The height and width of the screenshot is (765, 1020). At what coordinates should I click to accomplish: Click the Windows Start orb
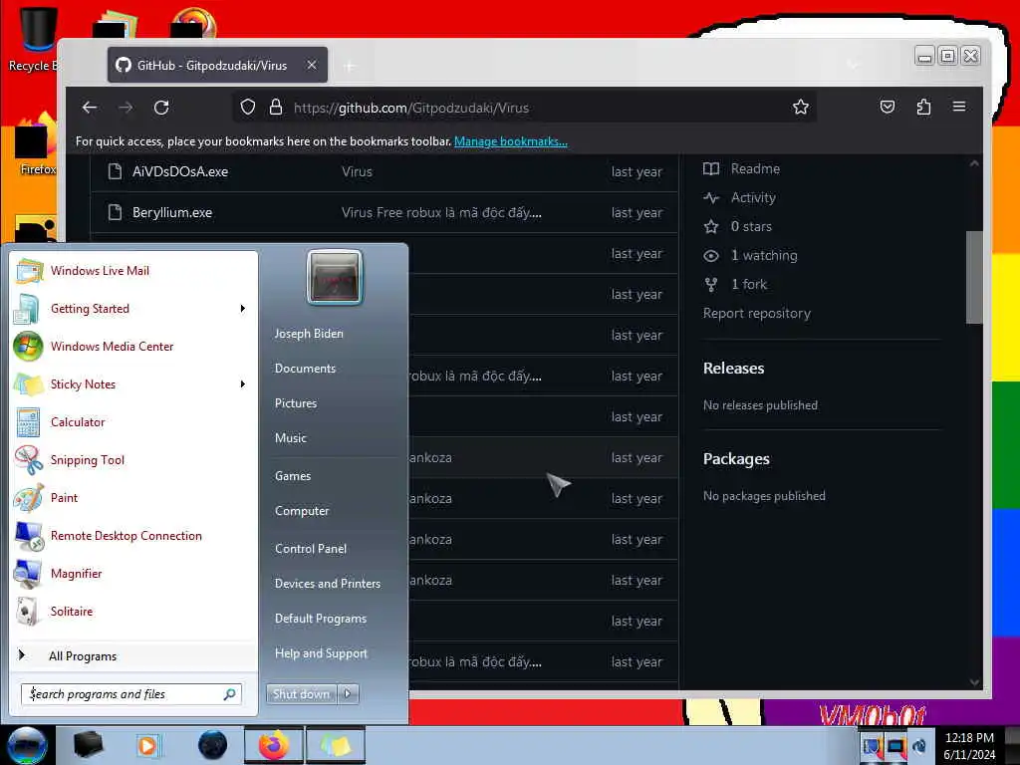[x=26, y=745]
